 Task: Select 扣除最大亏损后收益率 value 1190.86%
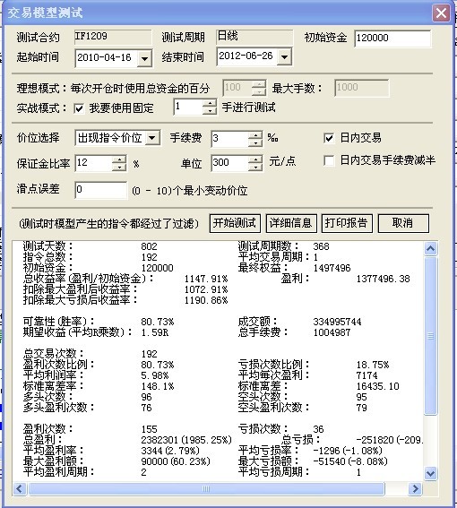[206, 301]
